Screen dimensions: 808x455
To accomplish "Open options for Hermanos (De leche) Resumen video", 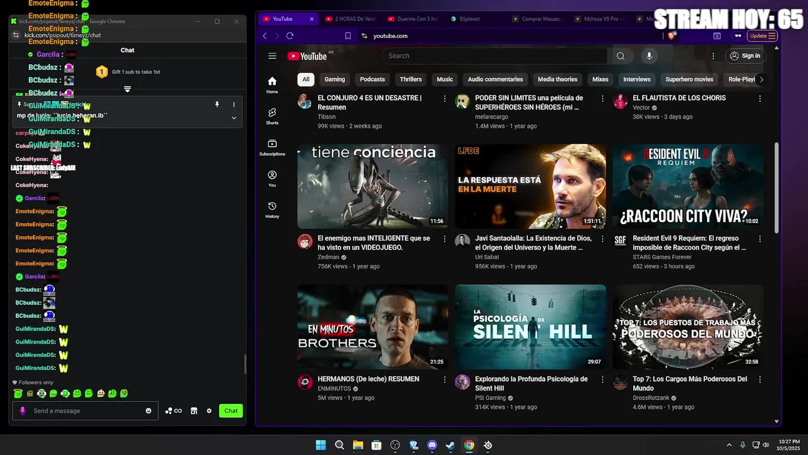I will (x=444, y=380).
